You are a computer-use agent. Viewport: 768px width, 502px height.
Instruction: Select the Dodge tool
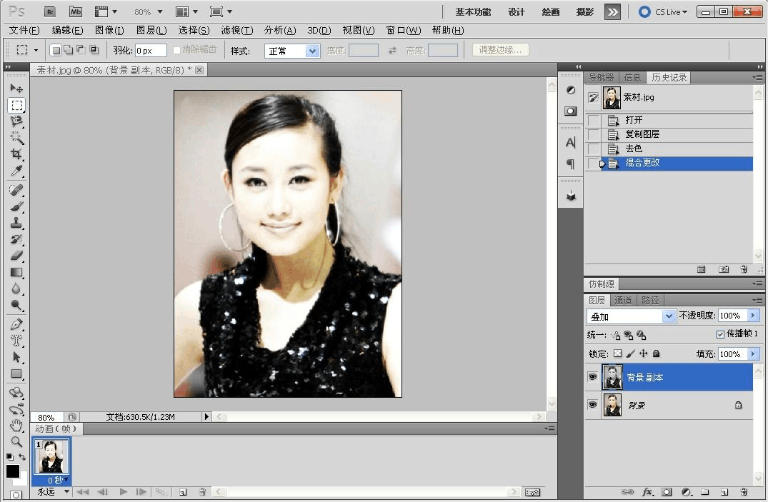[x=16, y=305]
